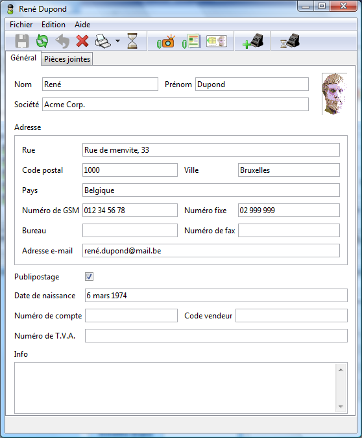362x438 pixels.
Task: Click the empty Numéro de fax field
Action: pos(289,231)
